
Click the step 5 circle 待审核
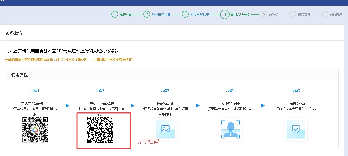pos(264,14)
